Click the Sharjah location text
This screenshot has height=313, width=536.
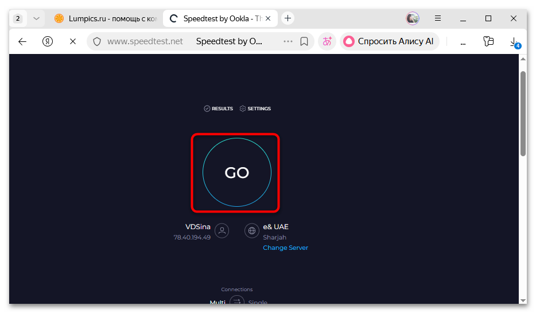(274, 237)
